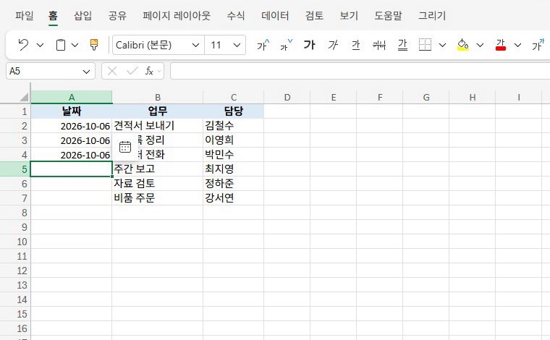Click inside the formula bar input
This screenshot has width=550, height=340.
[x=360, y=71]
